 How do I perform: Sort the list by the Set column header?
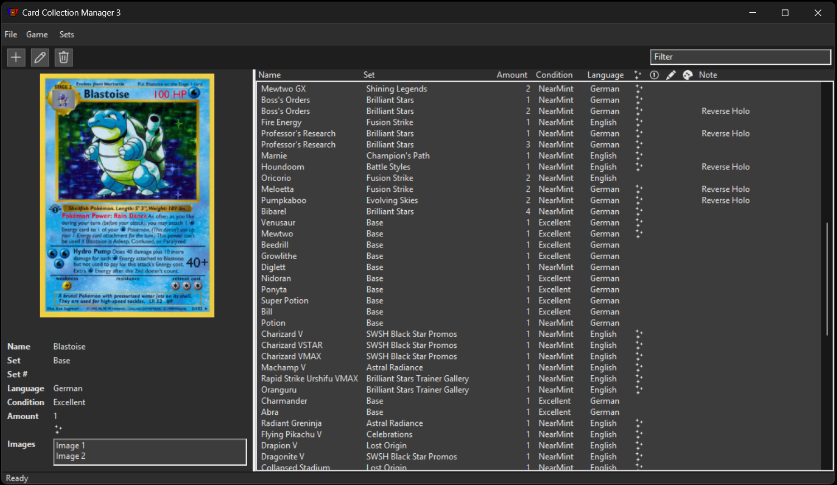click(369, 75)
